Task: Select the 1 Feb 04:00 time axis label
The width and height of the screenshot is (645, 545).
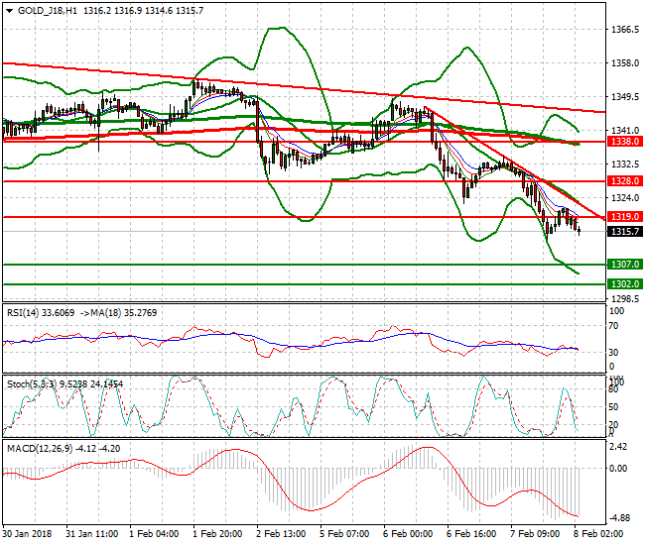Action: click(x=154, y=534)
